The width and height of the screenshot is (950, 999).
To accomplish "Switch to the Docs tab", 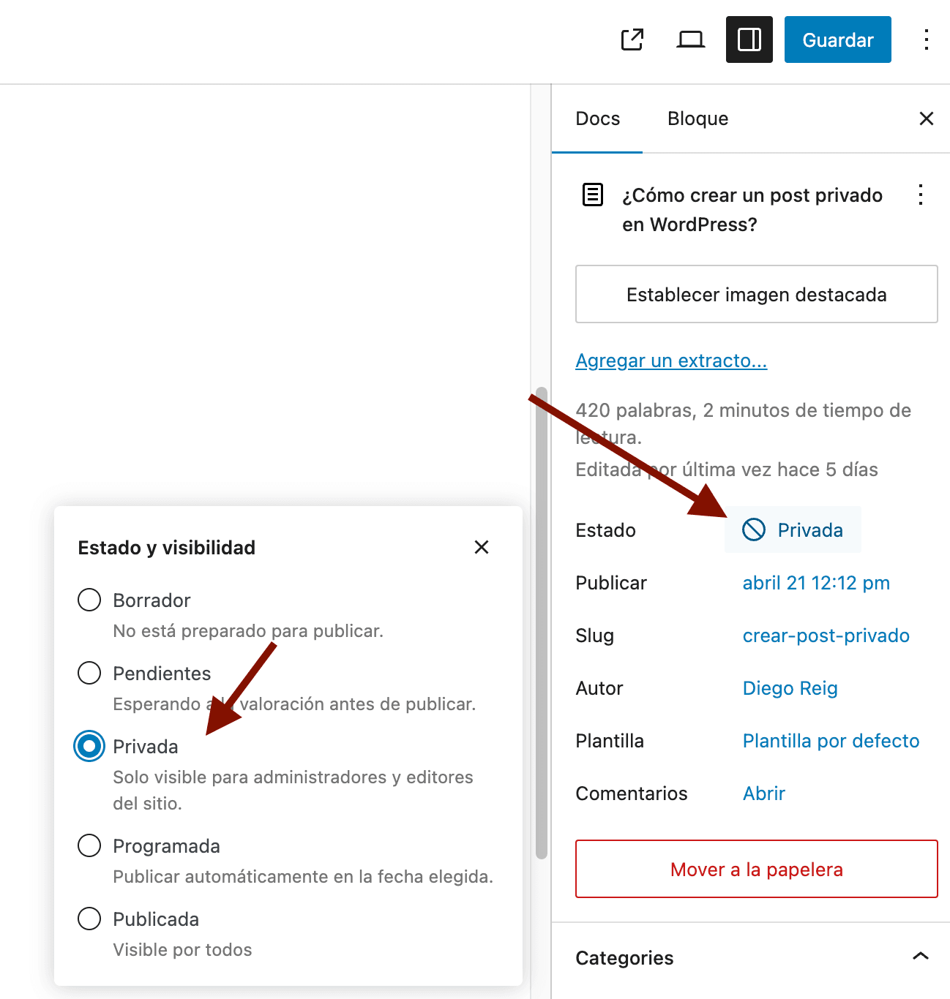I will click(597, 118).
